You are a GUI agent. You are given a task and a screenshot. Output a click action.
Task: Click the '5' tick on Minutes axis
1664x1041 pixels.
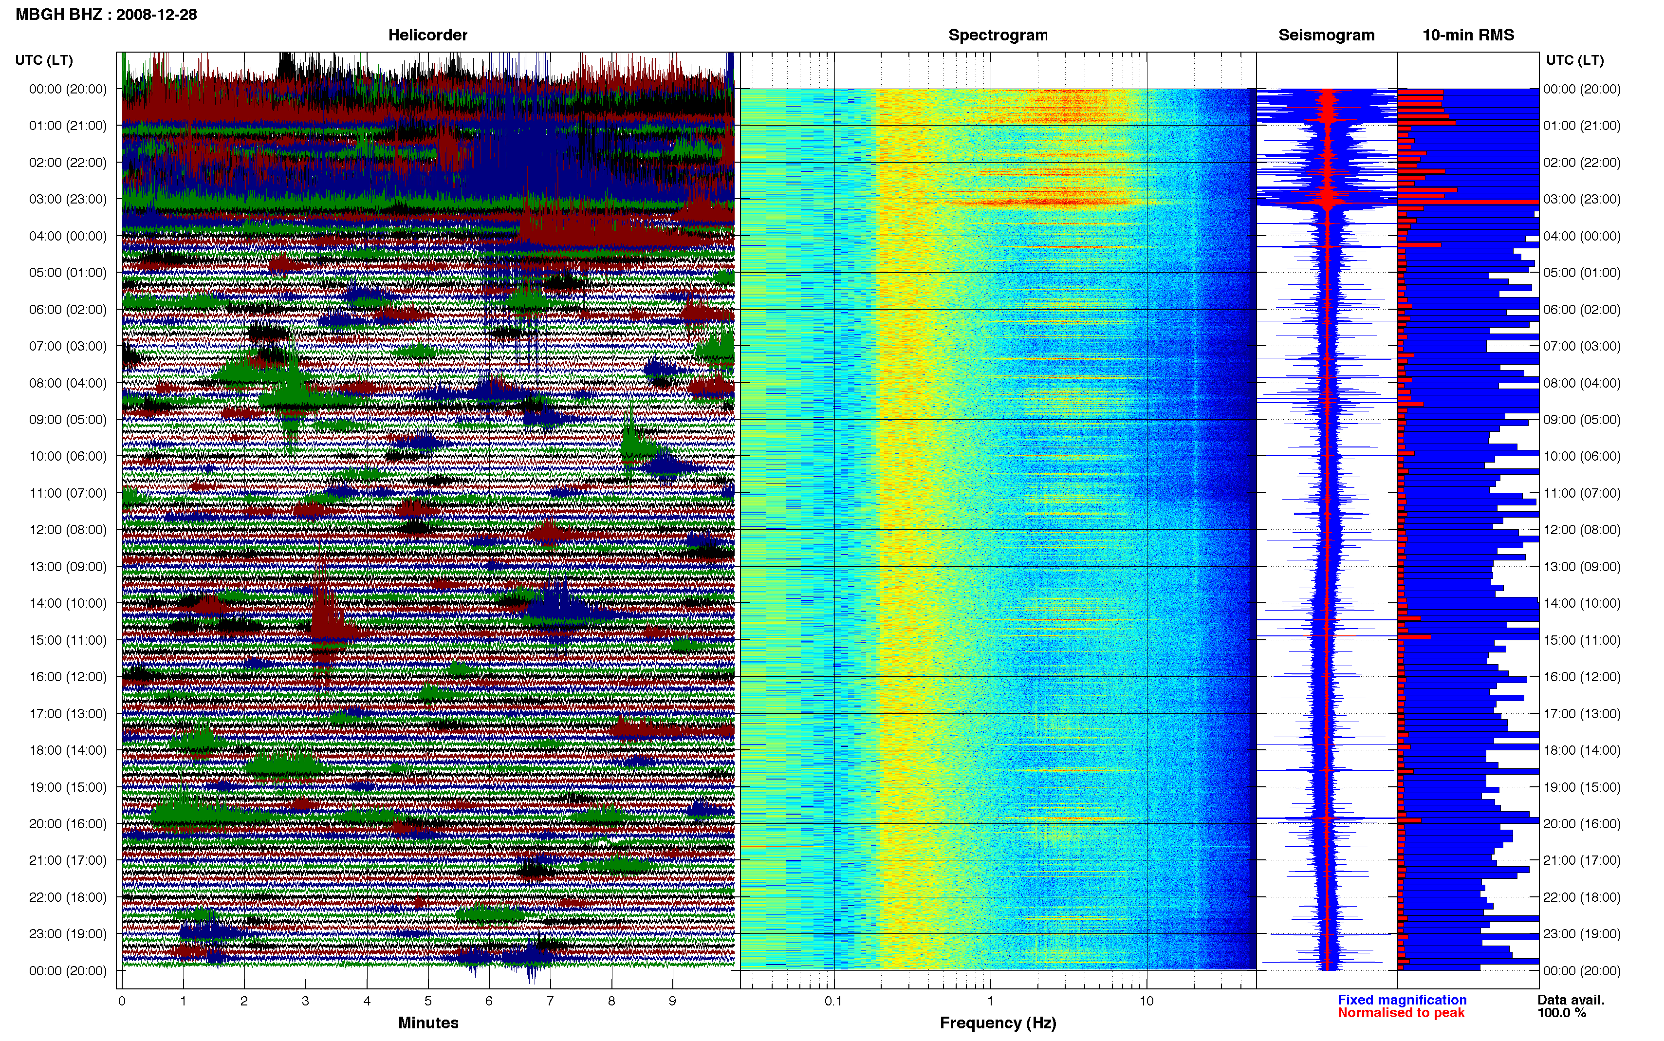(428, 1001)
